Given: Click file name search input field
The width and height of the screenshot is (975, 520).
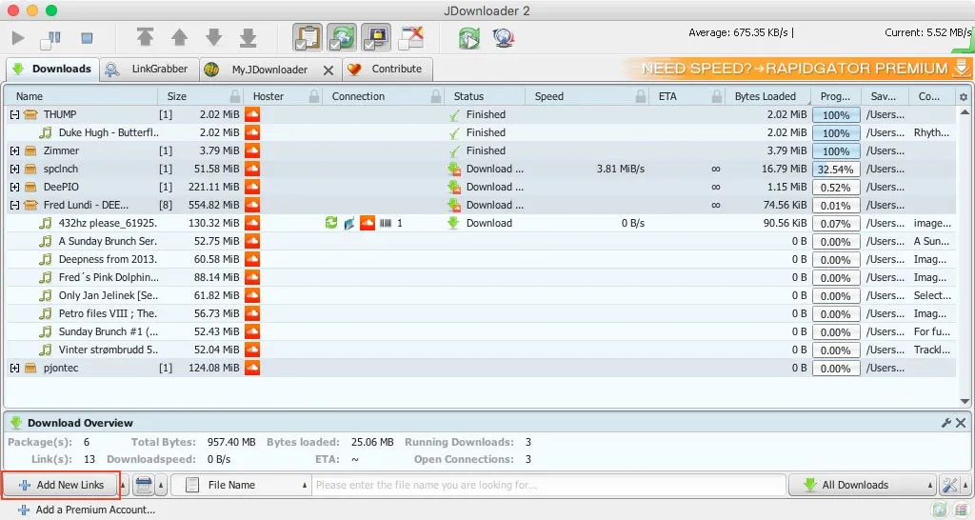Looking at the screenshot, I should coord(548,485).
